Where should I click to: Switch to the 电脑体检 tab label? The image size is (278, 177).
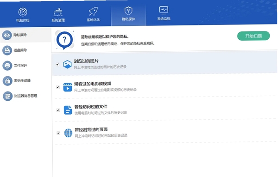click(23, 20)
